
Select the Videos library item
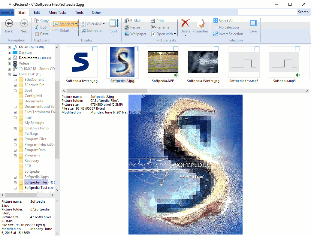(24, 63)
